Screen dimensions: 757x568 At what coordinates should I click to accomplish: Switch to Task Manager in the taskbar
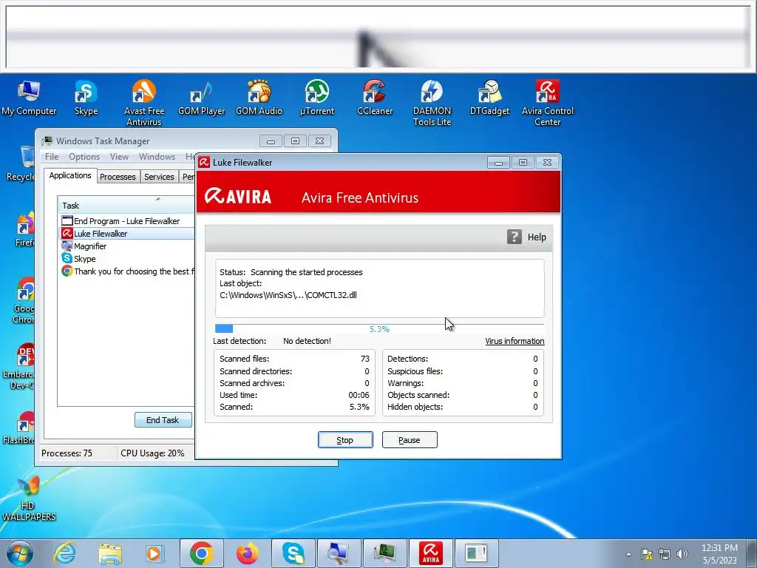click(x=384, y=553)
